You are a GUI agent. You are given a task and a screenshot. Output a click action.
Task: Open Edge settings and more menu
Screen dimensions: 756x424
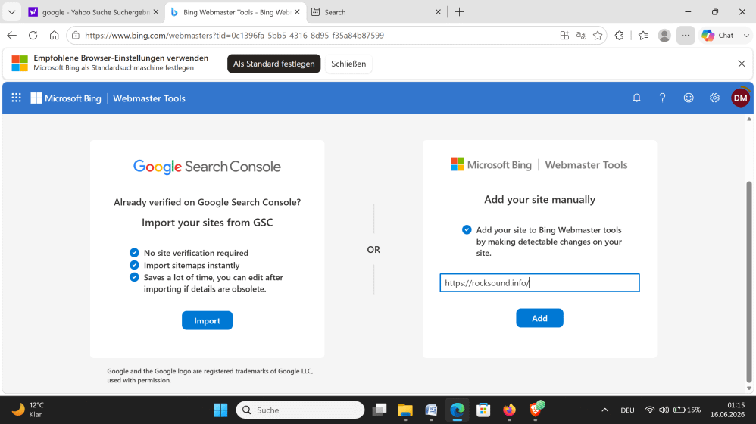[x=685, y=35]
